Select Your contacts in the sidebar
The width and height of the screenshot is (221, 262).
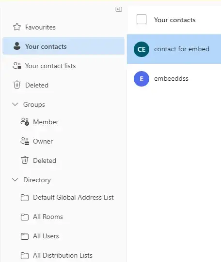pyautogui.click(x=63, y=46)
